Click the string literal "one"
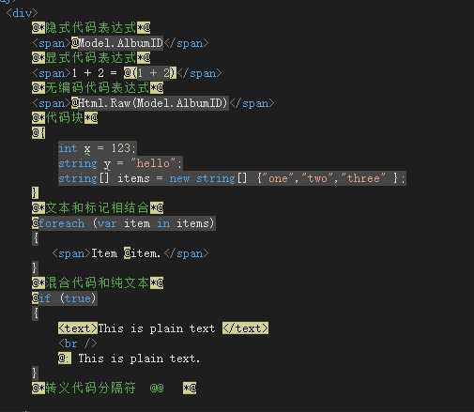The width and height of the screenshot is (474, 412). pyautogui.click(x=278, y=178)
